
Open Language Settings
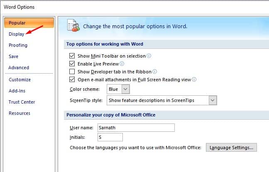click(231, 148)
